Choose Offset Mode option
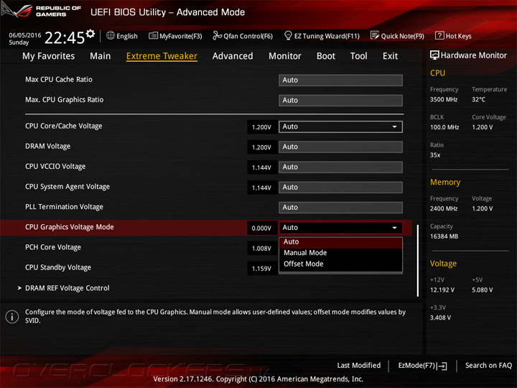This screenshot has width=517, height=388. 340,264
